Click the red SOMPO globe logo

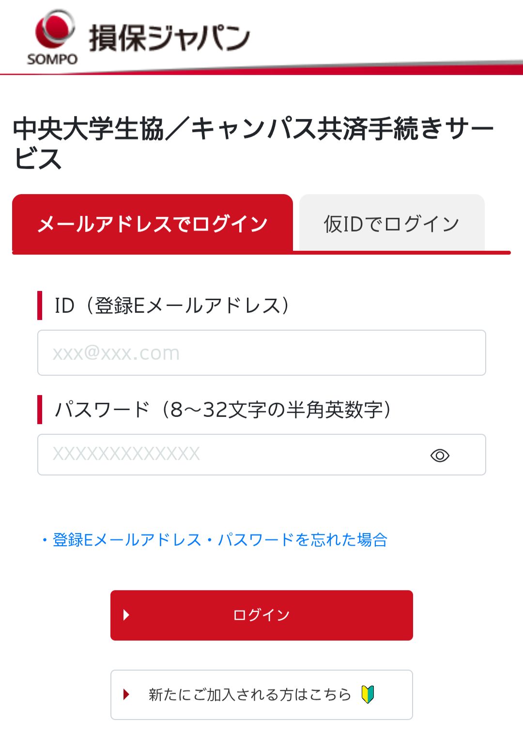tap(54, 29)
